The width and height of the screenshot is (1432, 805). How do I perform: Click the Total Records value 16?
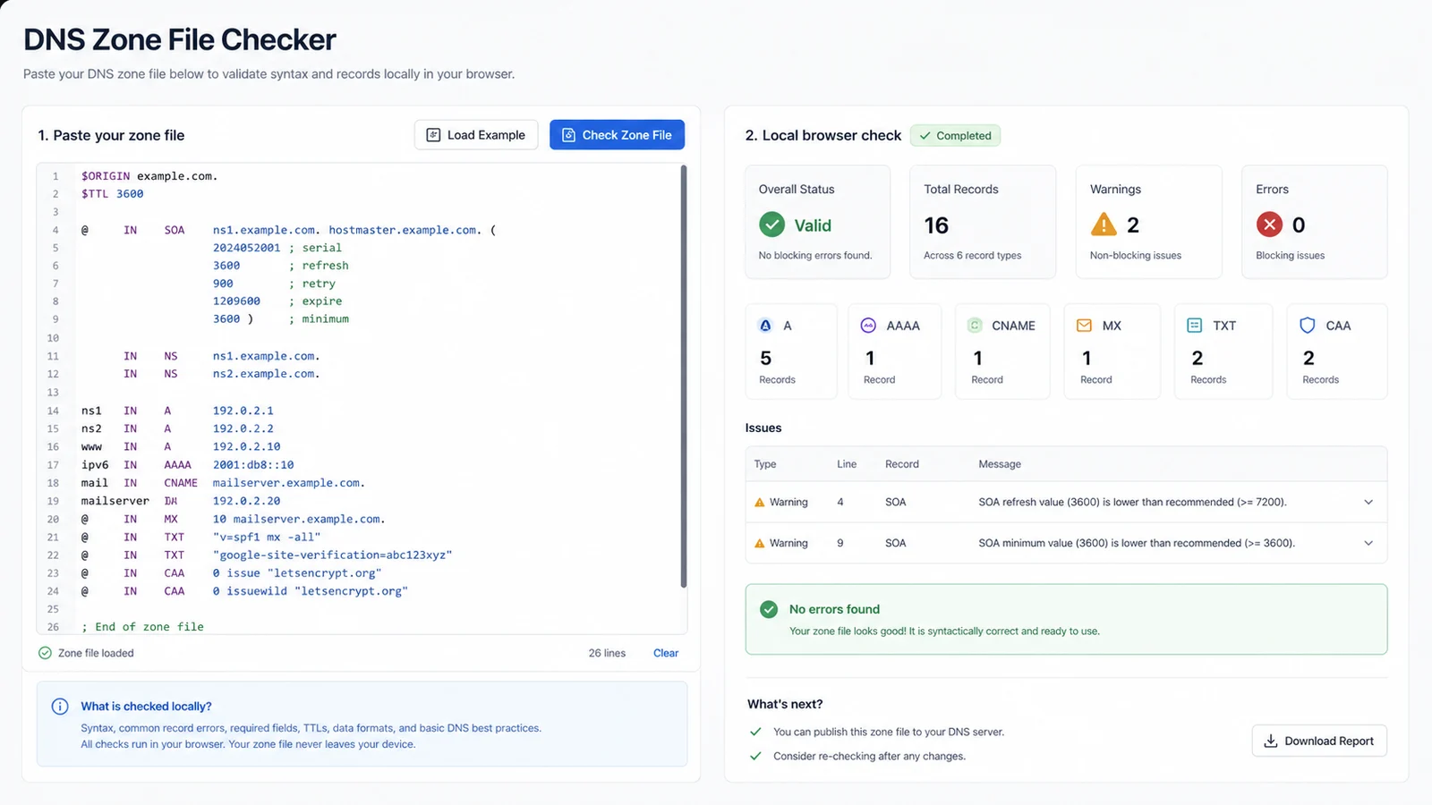(936, 225)
